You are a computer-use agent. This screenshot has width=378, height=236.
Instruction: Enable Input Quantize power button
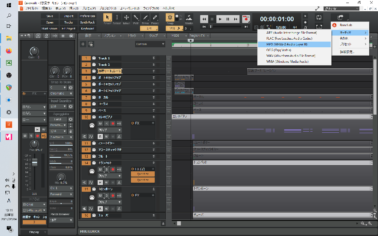coord(70,106)
